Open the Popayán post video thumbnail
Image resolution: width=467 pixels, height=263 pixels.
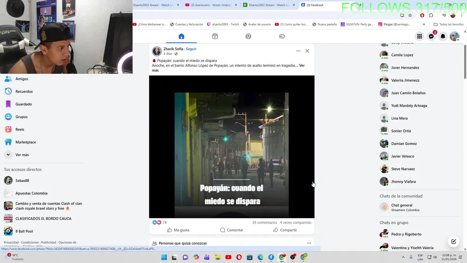point(232,147)
